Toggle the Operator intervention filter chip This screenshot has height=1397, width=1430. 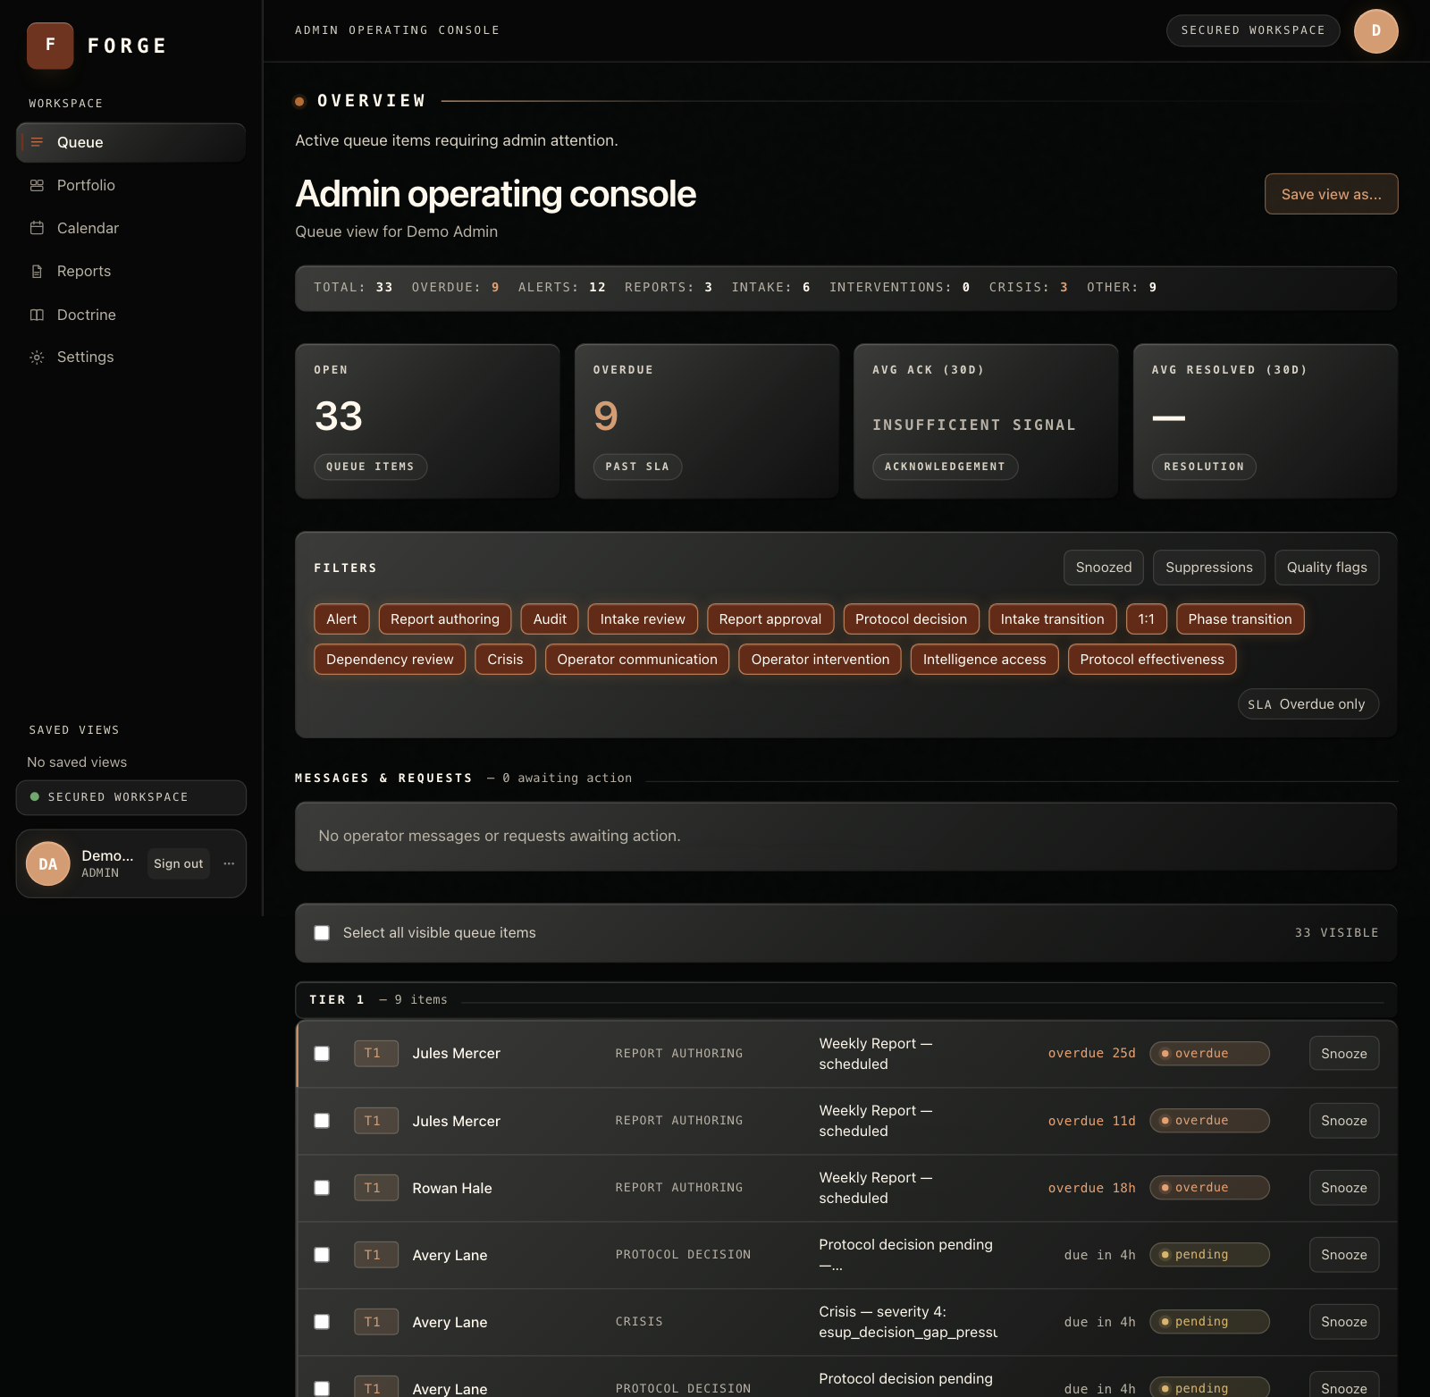[820, 660]
